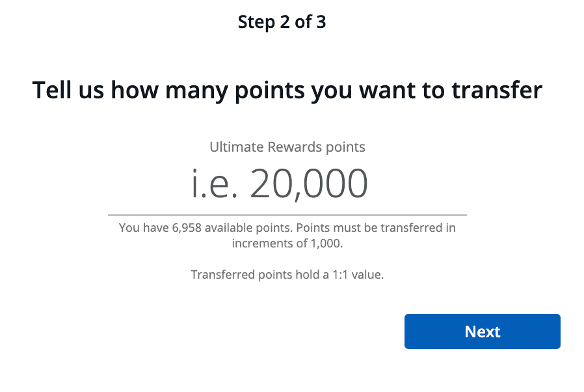Focus the points amount input field

tap(287, 184)
